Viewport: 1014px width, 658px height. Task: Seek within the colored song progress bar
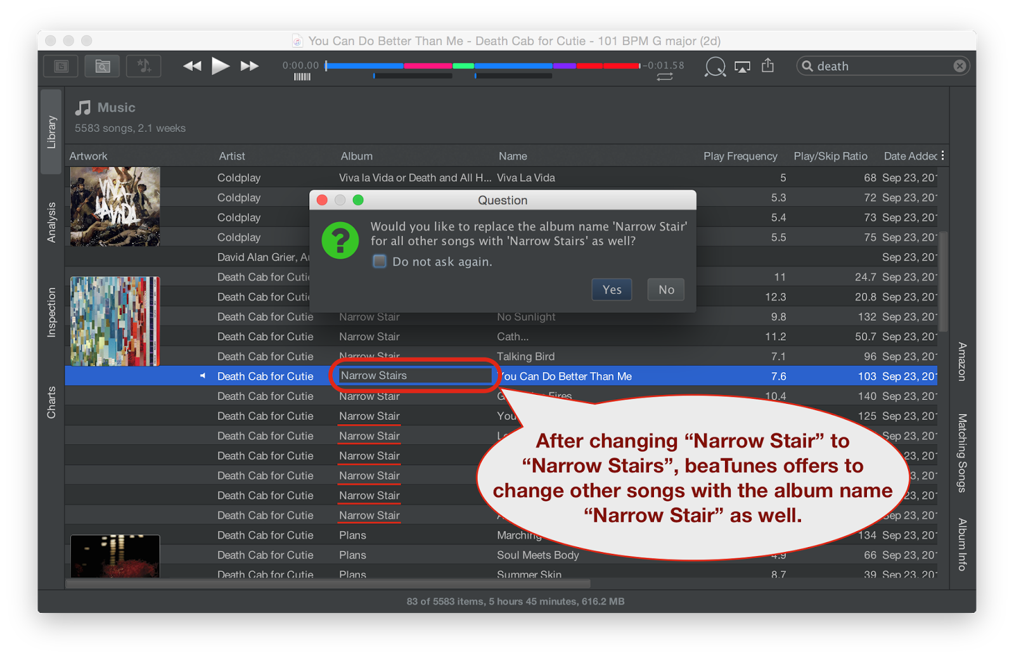pyautogui.click(x=483, y=65)
